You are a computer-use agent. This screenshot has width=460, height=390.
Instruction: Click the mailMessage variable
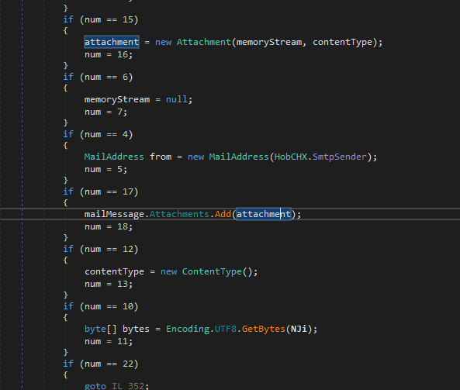[114, 214]
